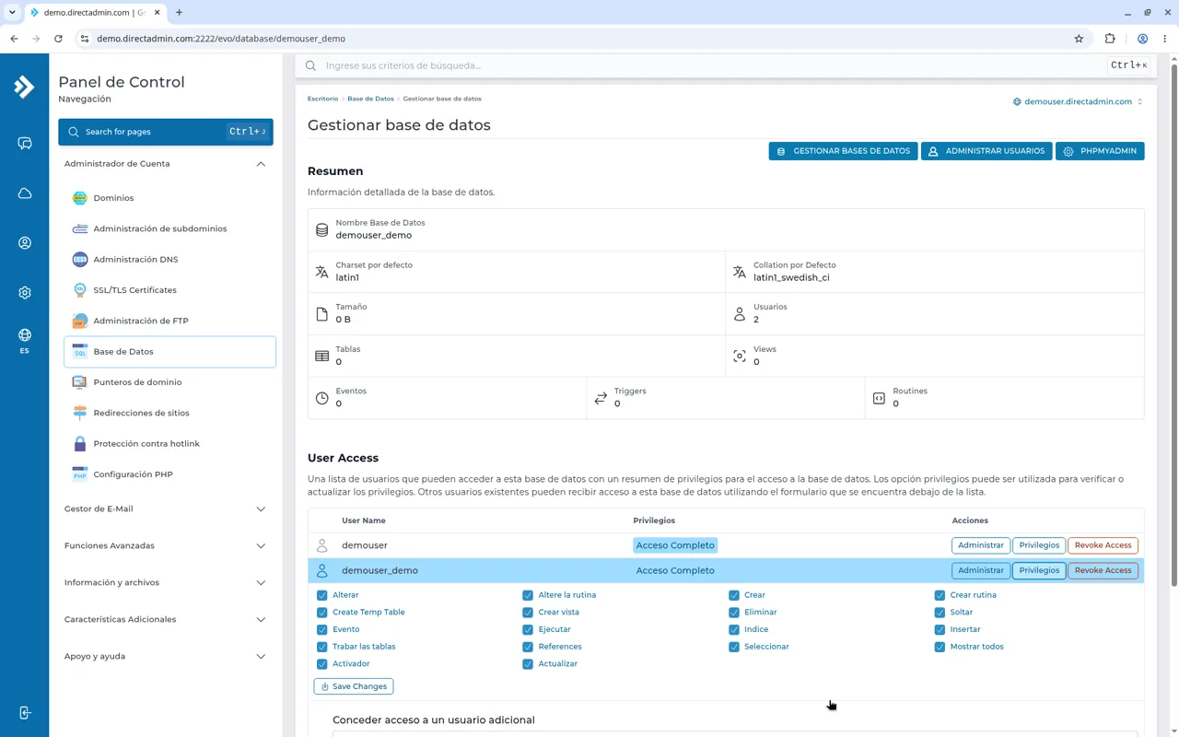Bookmark this page with the star icon
Viewport: 1179px width, 737px height.
click(x=1079, y=39)
